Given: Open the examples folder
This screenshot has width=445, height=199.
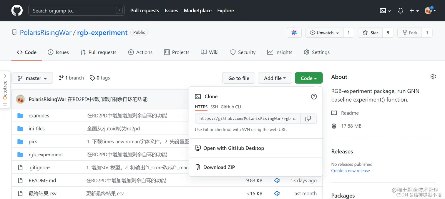Looking at the screenshot, I should pyautogui.click(x=39, y=116).
